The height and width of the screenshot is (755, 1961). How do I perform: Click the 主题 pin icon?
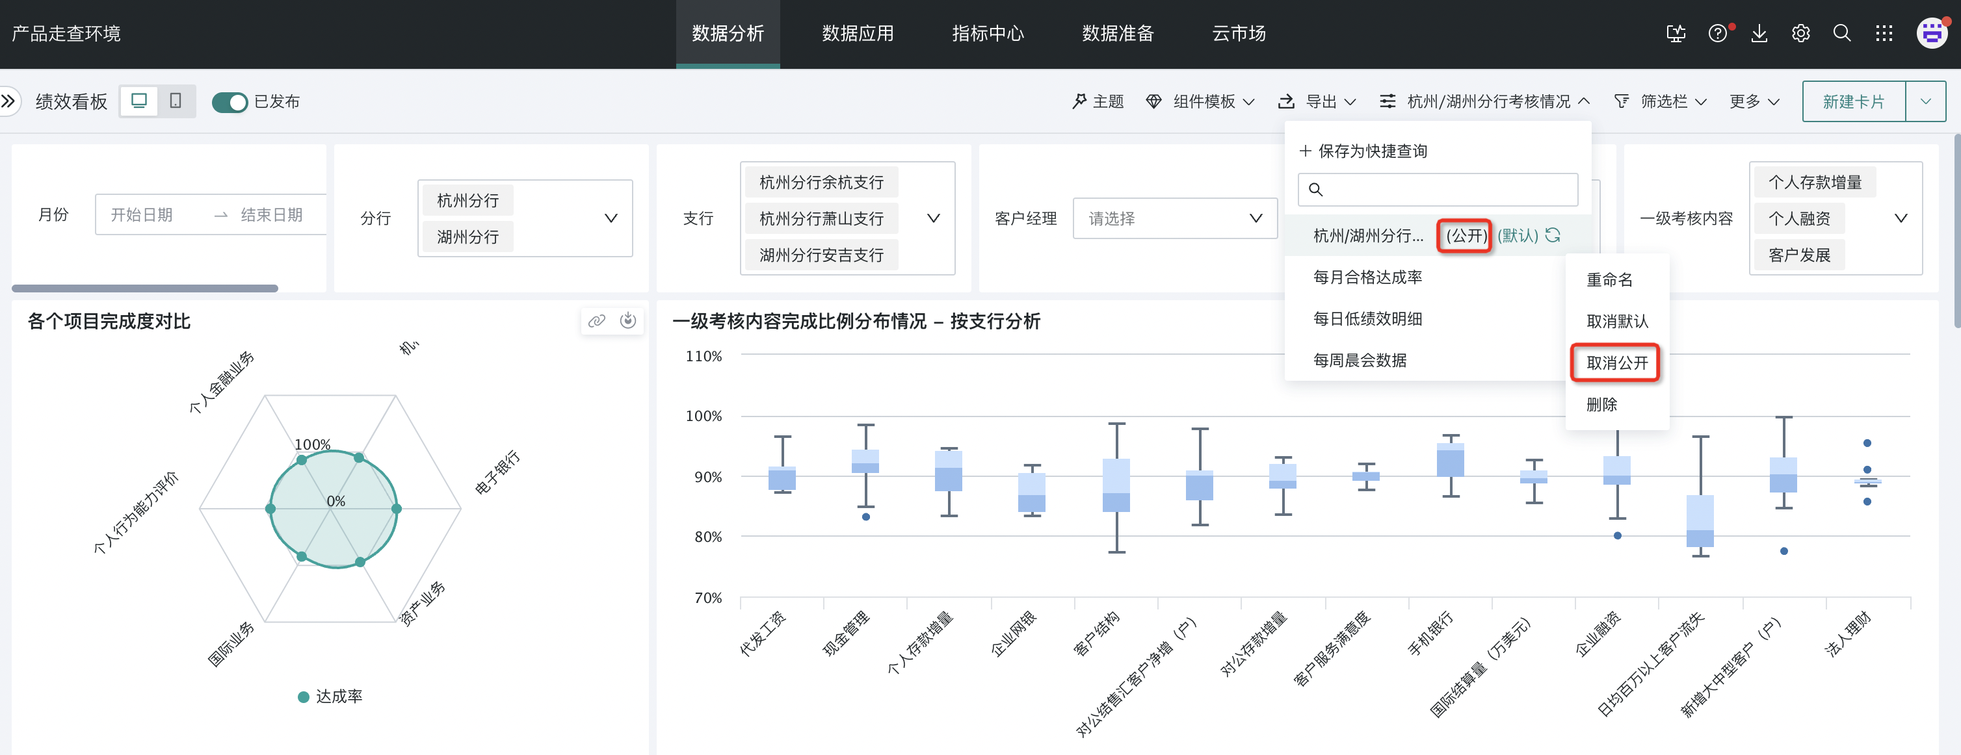tap(1079, 101)
